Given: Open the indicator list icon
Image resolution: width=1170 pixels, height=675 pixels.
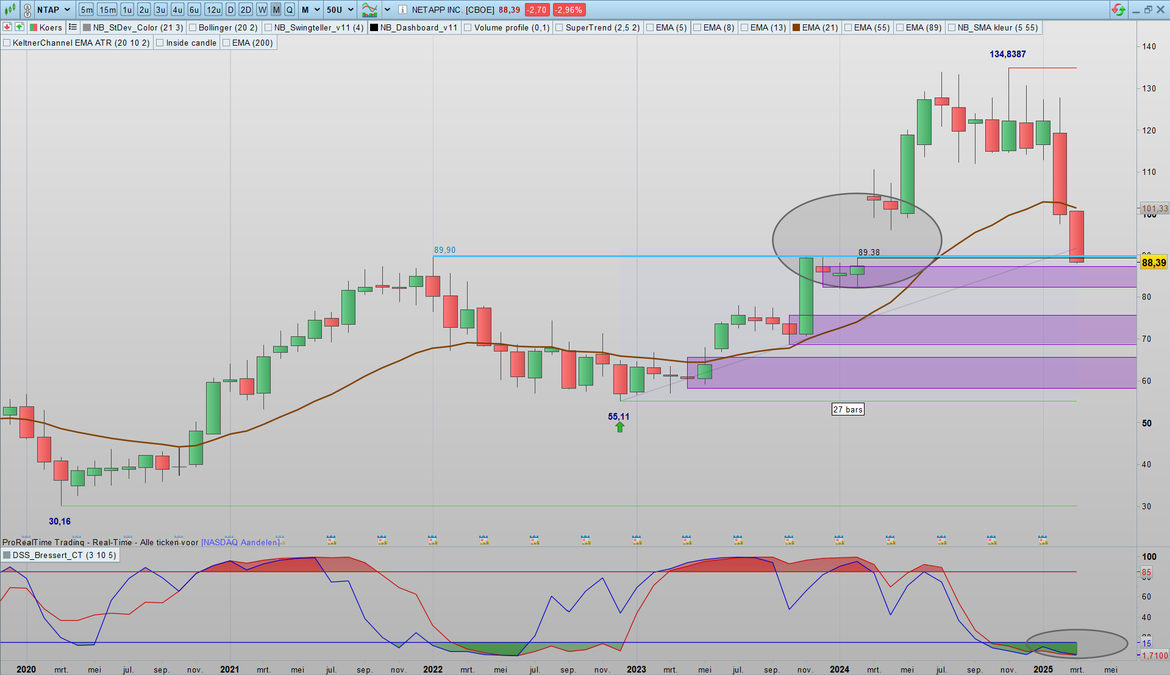Looking at the screenshot, I should (73, 27).
